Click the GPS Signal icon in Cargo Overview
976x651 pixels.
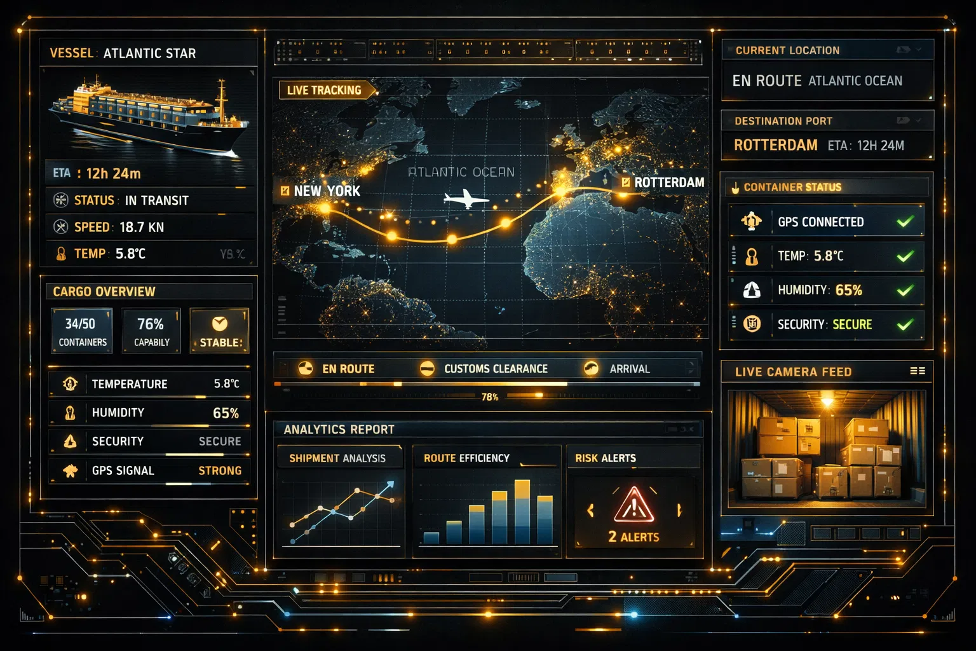point(70,470)
